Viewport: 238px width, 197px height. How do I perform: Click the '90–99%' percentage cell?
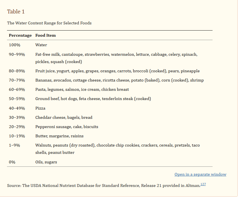coord(17,54)
